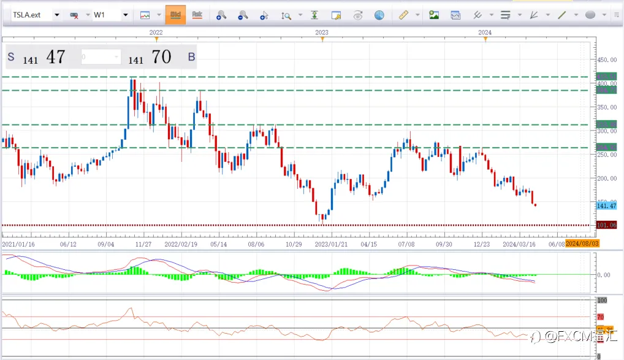Click the 2024/03/16 date axis label
The width and height of the screenshot is (624, 360).
pyautogui.click(x=519, y=244)
